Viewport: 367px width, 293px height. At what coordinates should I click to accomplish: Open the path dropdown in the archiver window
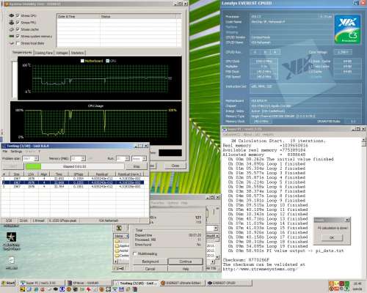coord(216,228)
